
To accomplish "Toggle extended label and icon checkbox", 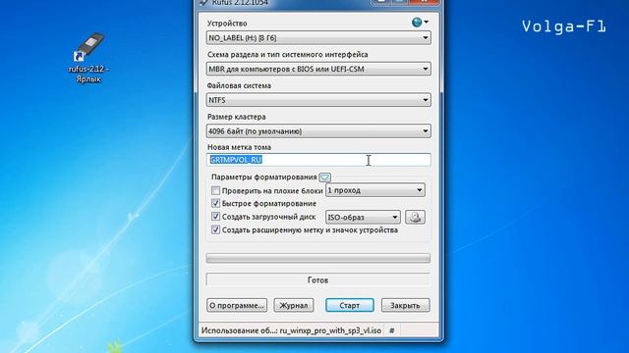I will click(215, 229).
